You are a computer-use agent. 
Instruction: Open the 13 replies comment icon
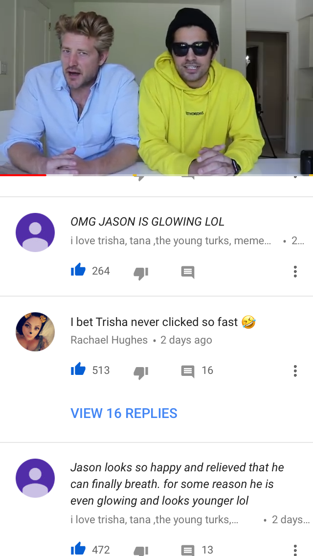(188, 550)
